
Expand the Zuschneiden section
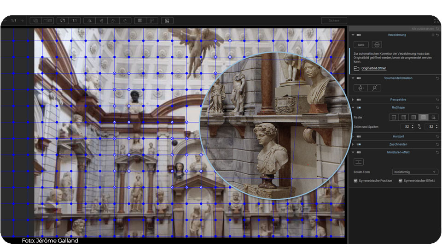pyautogui.click(x=353, y=144)
